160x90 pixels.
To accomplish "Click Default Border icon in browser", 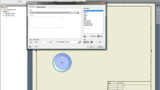I will 6,13.
